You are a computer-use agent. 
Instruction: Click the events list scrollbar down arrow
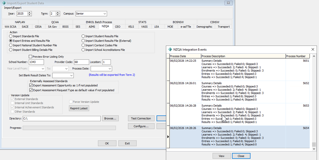tap(314, 149)
